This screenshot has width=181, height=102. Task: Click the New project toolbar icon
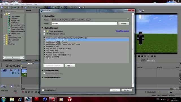(2, 8)
